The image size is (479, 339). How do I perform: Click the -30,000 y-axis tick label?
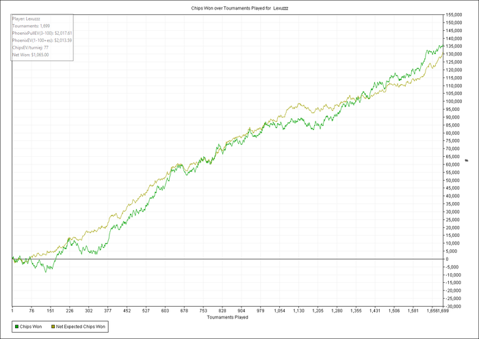[x=454, y=307]
